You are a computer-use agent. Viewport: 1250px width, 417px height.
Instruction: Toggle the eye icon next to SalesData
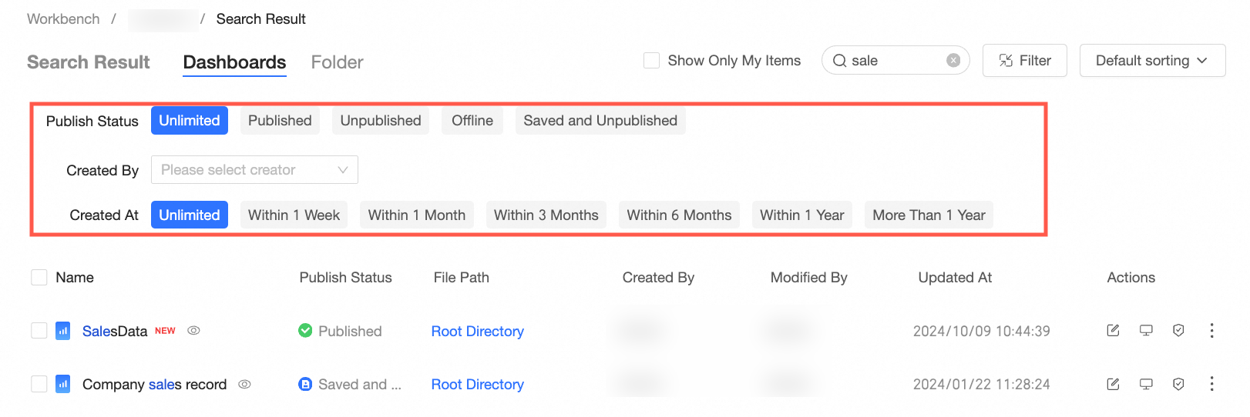194,330
